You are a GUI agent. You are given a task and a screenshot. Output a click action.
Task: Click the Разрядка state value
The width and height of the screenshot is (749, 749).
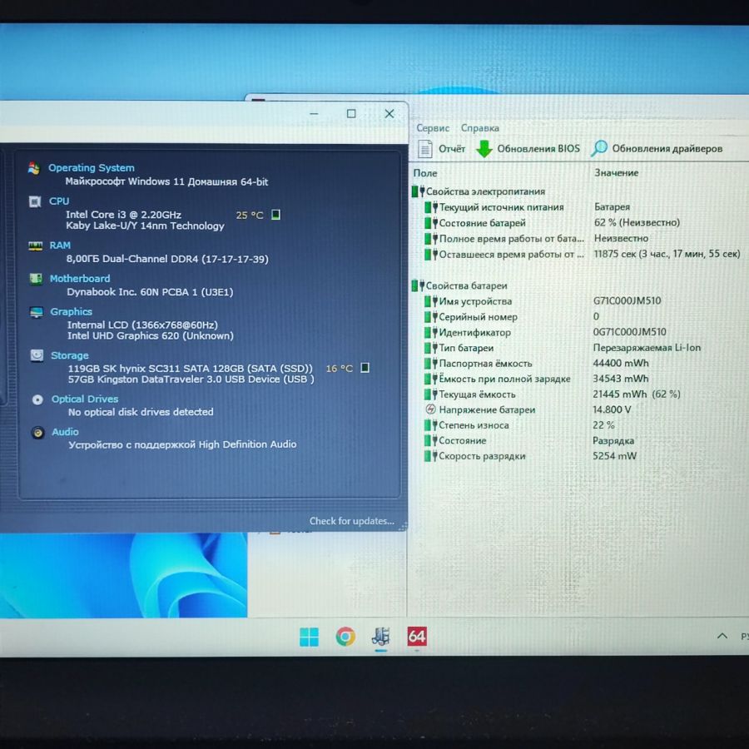pyautogui.click(x=613, y=441)
